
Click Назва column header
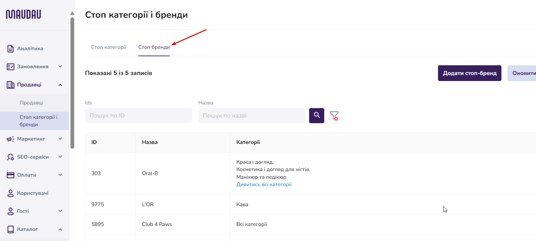(x=150, y=142)
